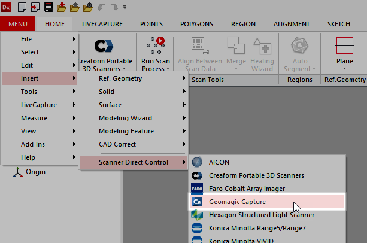Select the Origin tree item label
The width and height of the screenshot is (367, 243).
pyautogui.click(x=35, y=172)
